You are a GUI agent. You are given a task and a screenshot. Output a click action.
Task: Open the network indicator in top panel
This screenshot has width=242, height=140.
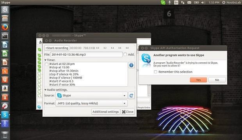tap(183, 2)
